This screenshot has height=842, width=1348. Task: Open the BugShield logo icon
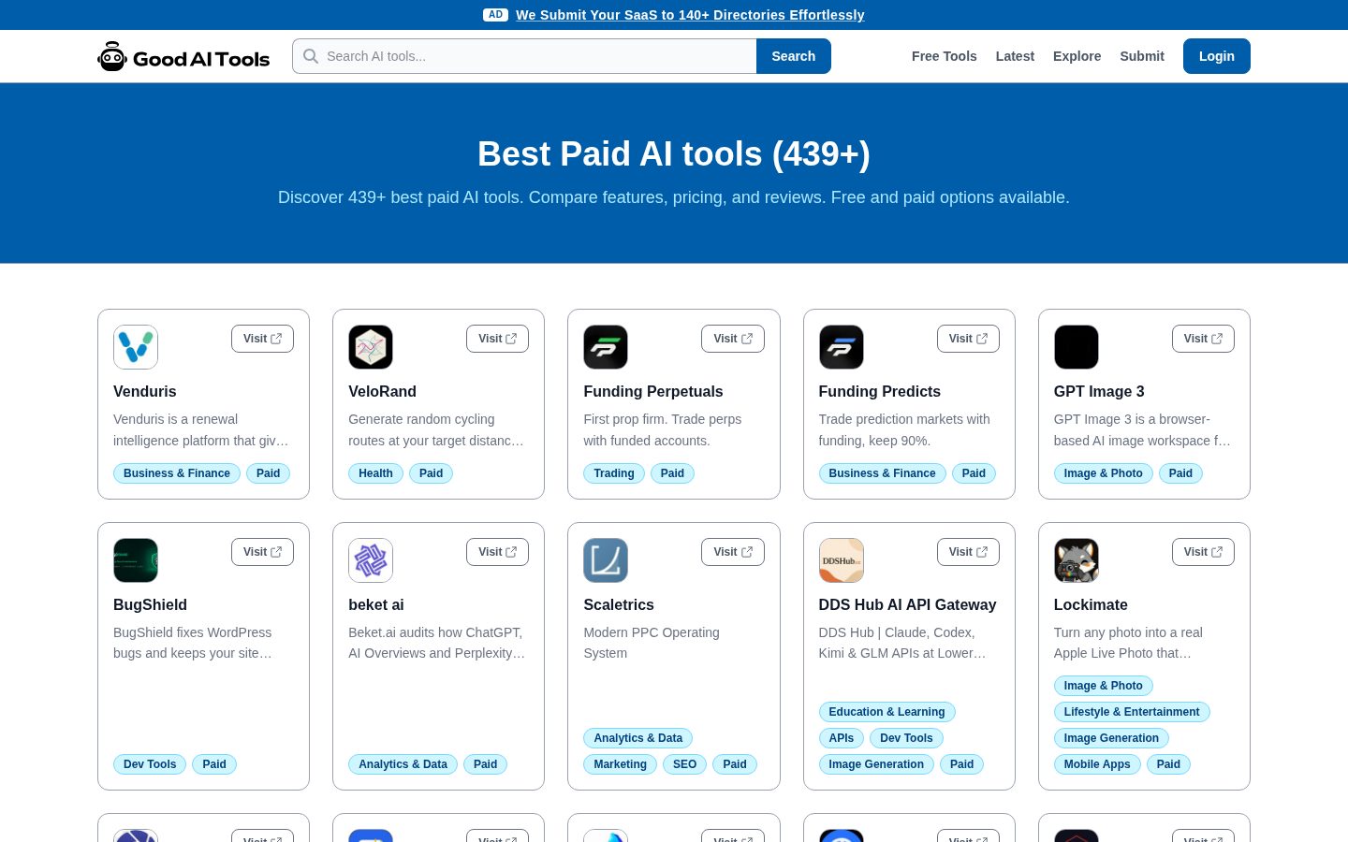[x=136, y=560]
